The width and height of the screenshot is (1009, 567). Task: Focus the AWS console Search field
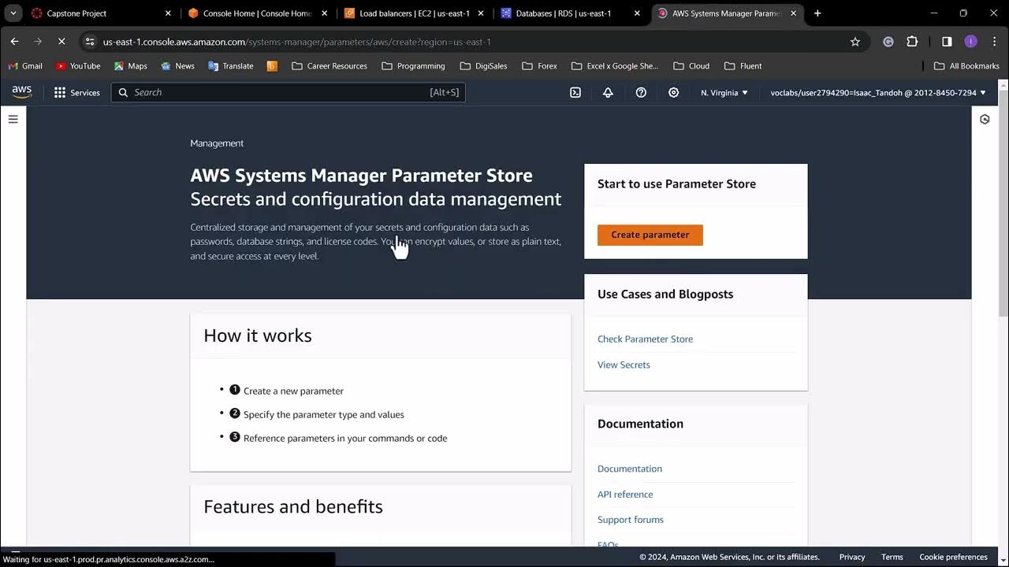(x=289, y=92)
